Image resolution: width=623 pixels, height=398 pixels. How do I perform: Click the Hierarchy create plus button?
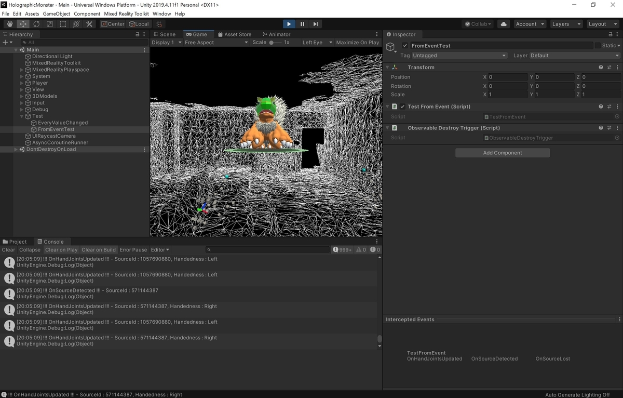pos(7,42)
